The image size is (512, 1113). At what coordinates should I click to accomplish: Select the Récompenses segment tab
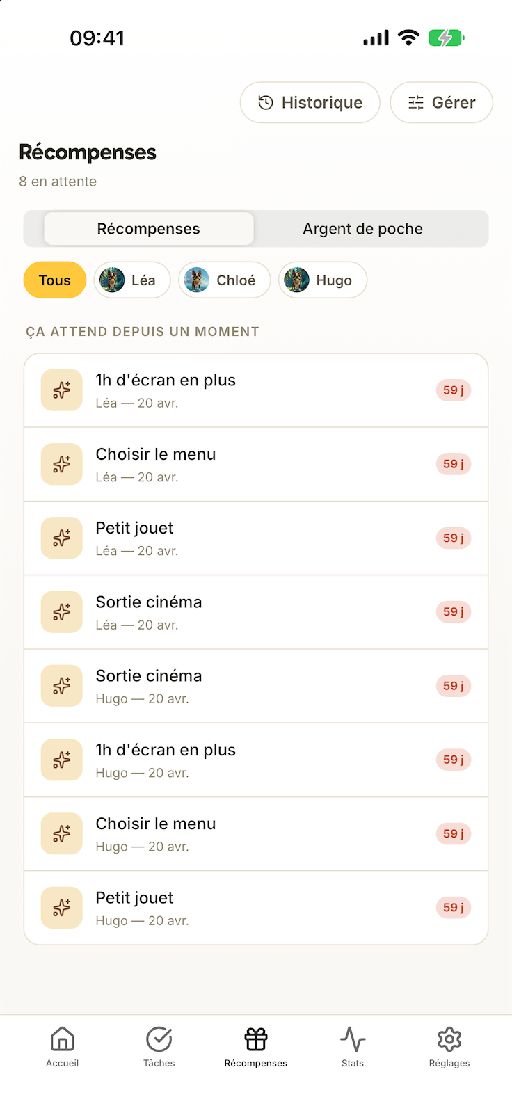(x=149, y=229)
